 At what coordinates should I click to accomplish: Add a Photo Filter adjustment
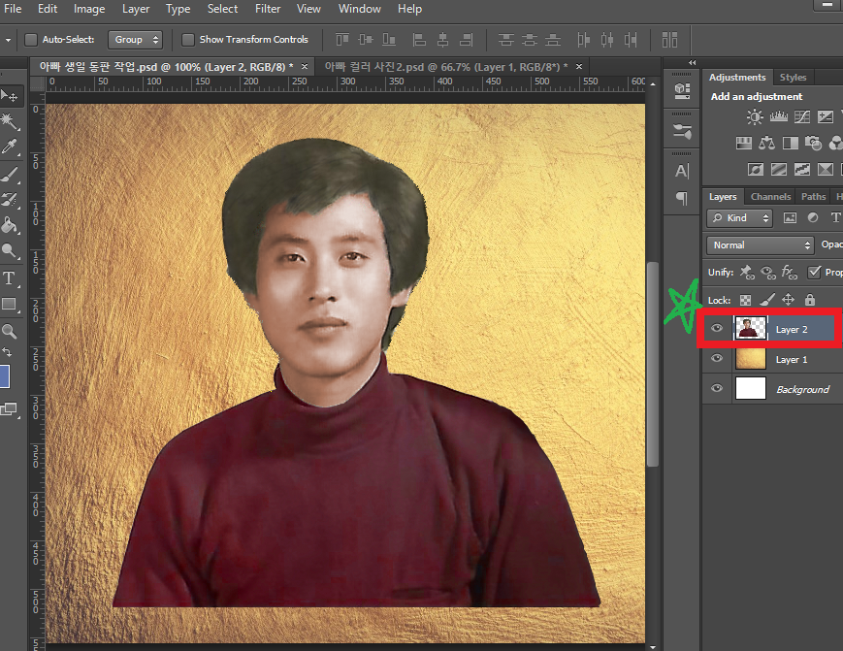click(814, 143)
